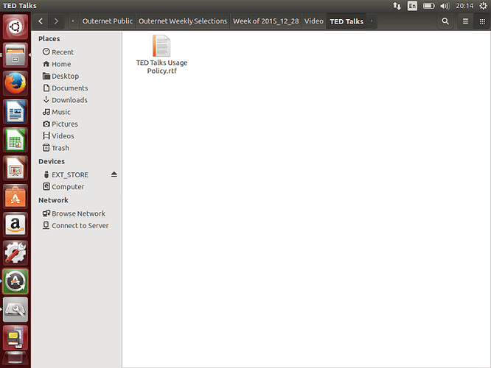Switch to list view

pyautogui.click(x=466, y=21)
